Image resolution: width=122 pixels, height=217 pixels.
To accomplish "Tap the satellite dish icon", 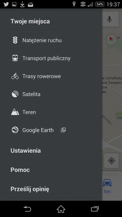I will tap(15, 94).
